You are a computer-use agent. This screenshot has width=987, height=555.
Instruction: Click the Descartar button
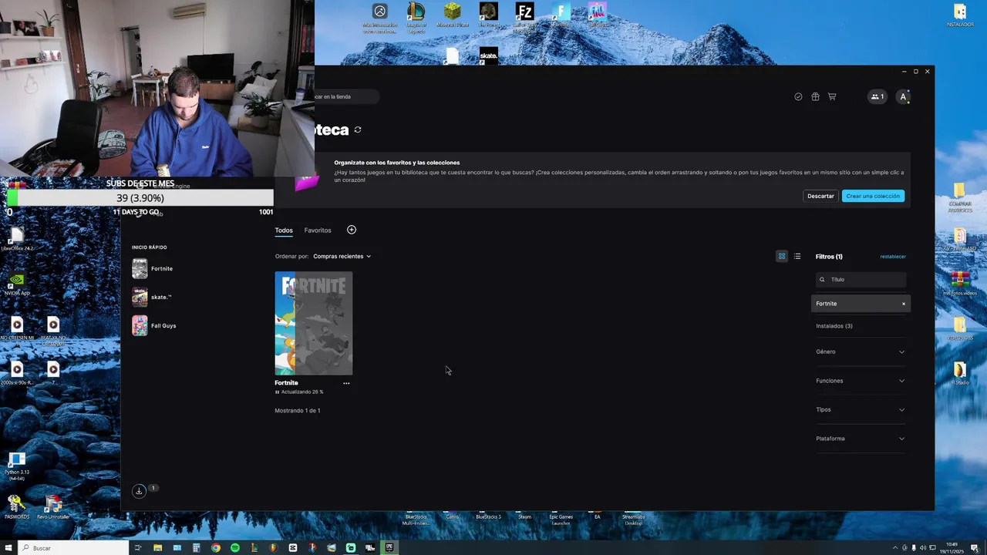pyautogui.click(x=820, y=196)
